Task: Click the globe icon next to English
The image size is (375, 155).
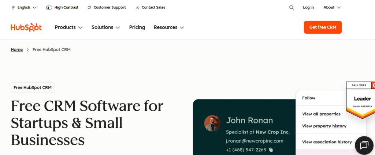Action: click(x=13, y=7)
